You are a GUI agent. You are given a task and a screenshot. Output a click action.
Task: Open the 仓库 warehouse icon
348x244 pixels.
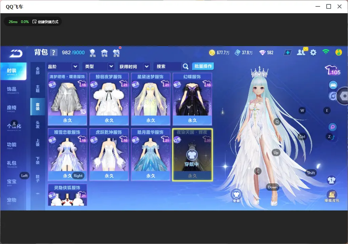click(x=104, y=53)
